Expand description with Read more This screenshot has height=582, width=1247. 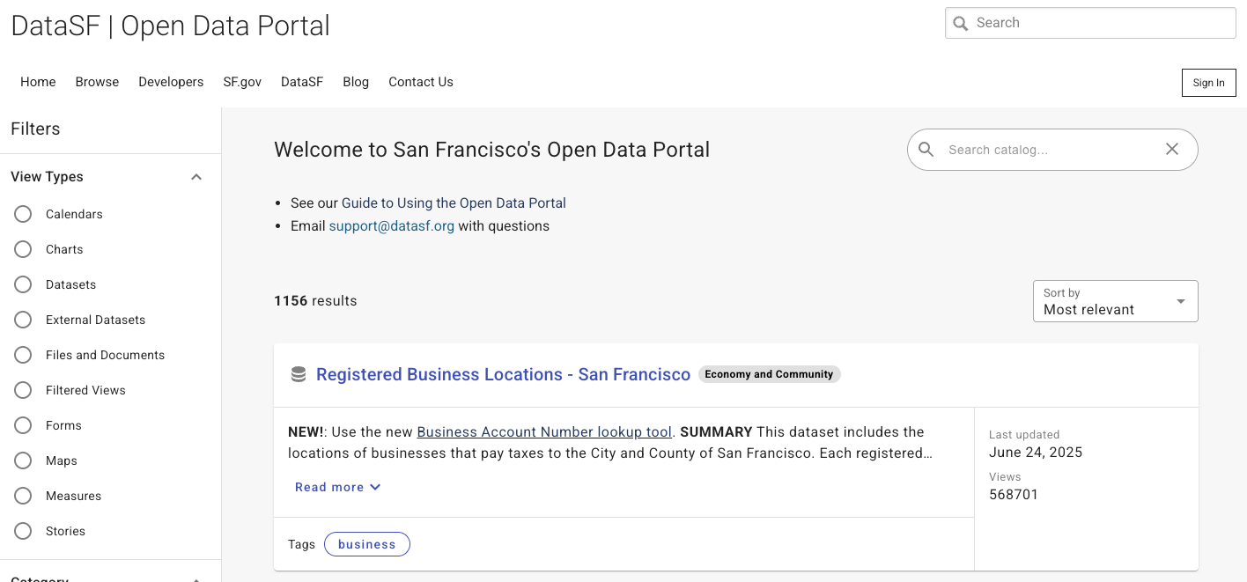click(x=338, y=487)
